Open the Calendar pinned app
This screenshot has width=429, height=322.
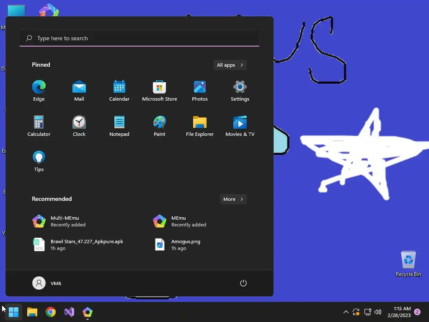(x=119, y=91)
